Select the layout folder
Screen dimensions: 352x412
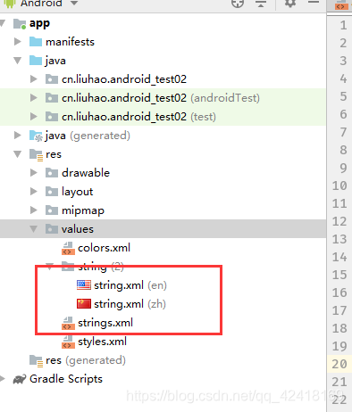78,192
